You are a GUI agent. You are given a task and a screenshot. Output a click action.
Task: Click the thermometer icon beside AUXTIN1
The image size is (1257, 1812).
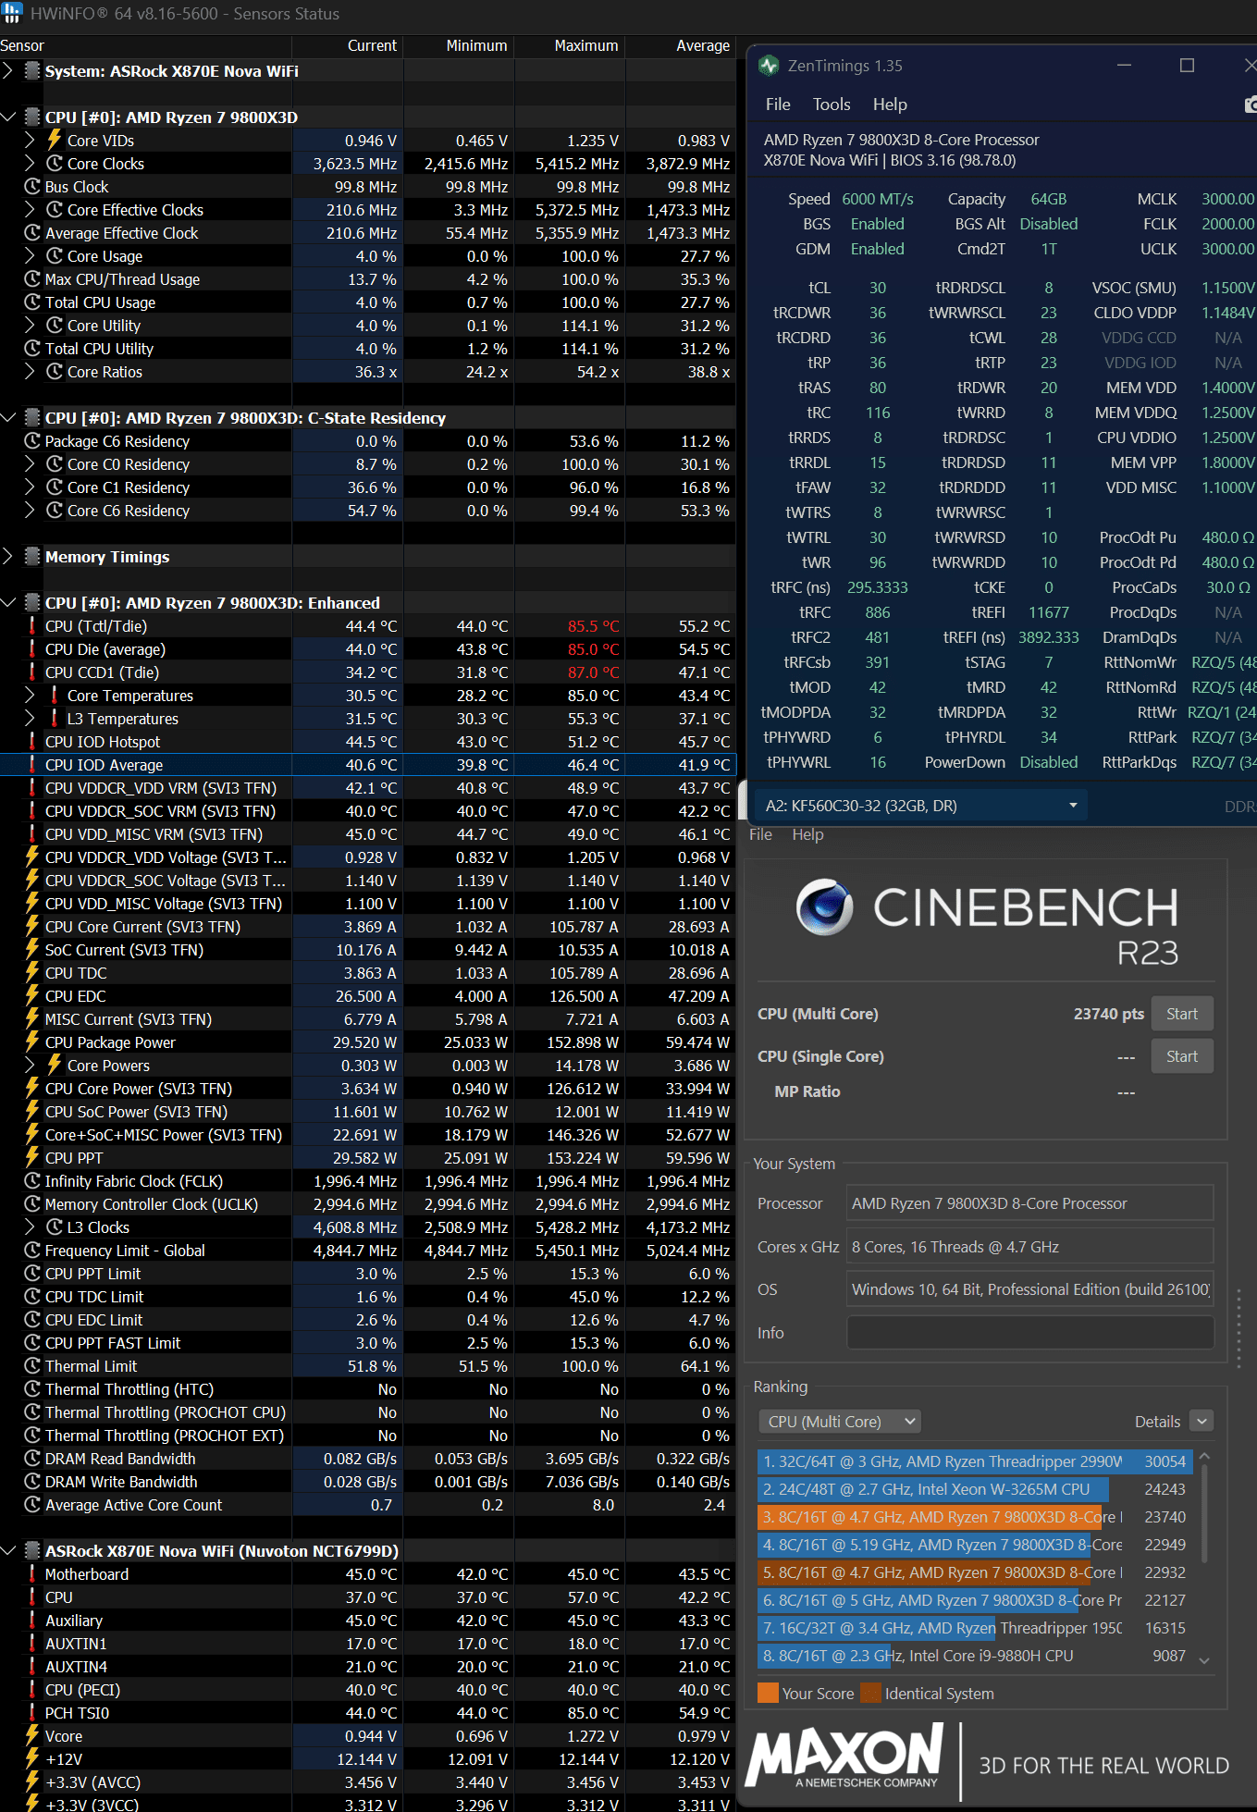(32, 1643)
